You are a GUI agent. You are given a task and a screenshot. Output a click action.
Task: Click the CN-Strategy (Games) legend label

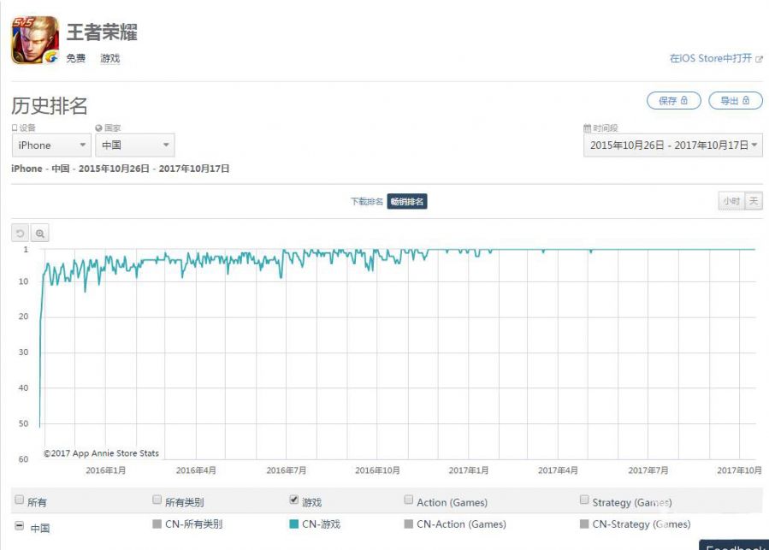click(642, 524)
